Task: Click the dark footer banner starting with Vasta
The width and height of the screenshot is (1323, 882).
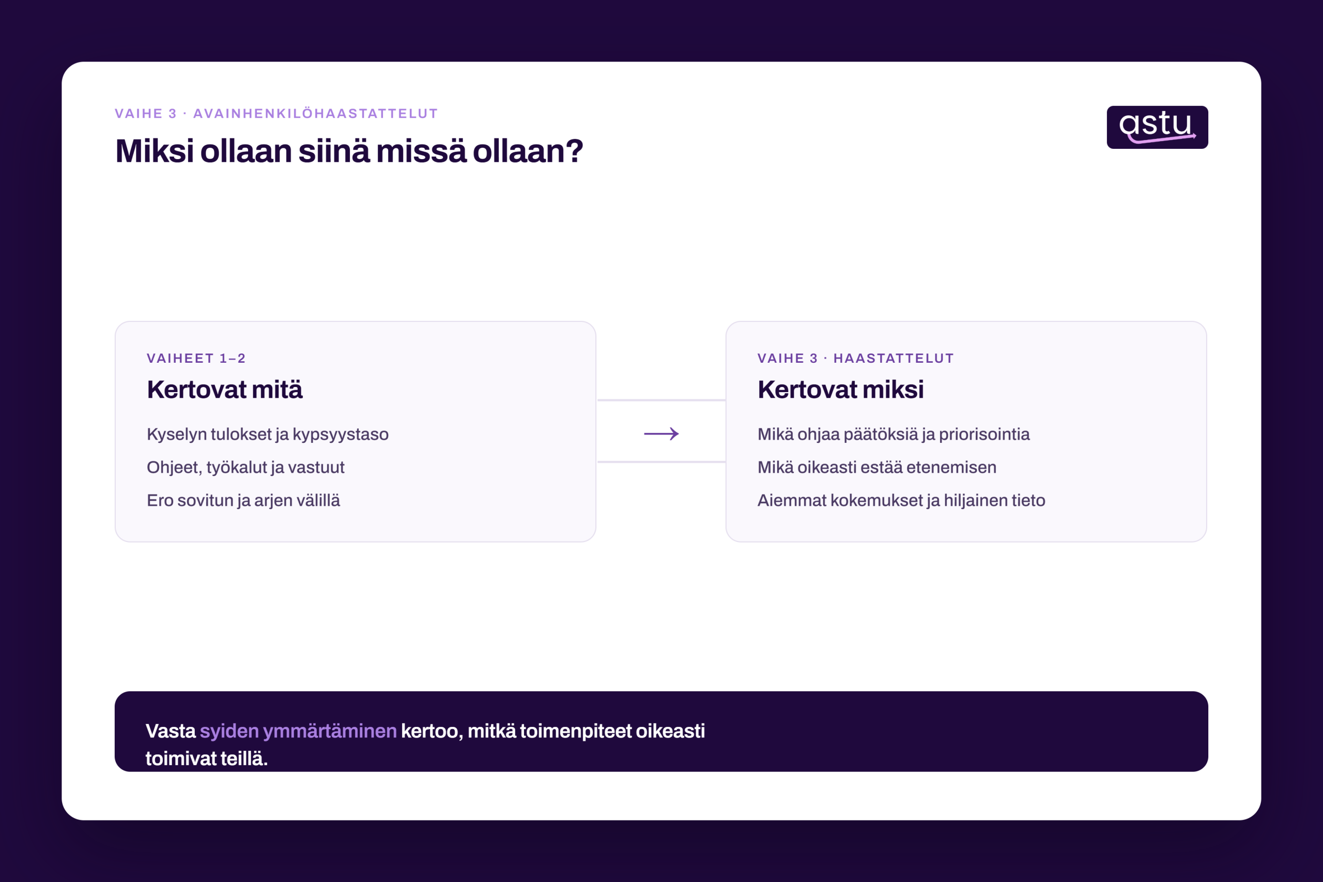Action: [661, 731]
